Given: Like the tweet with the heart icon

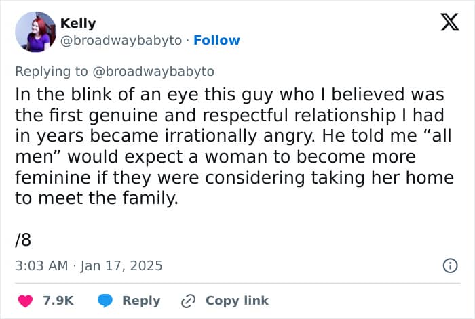Looking at the screenshot, I should [26, 301].
